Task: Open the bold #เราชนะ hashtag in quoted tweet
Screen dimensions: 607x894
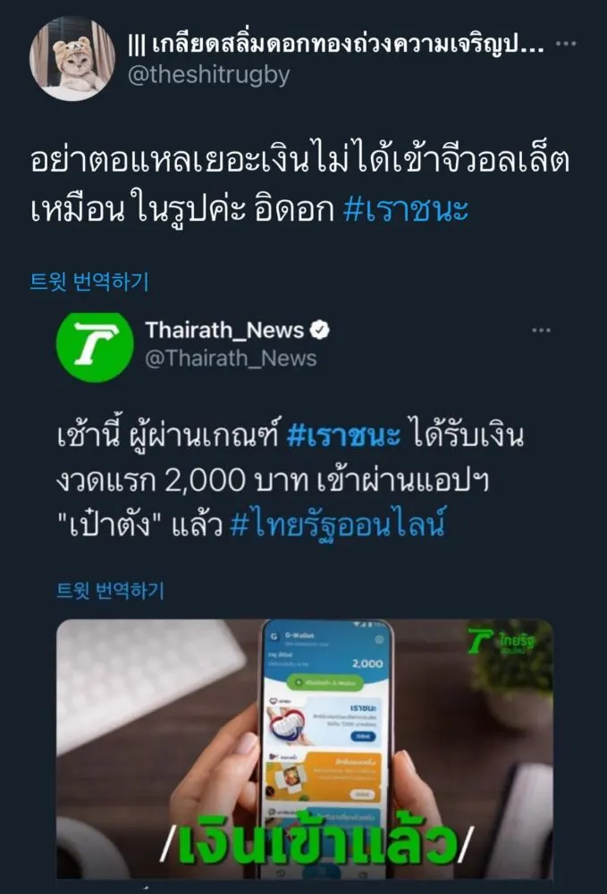Action: 343,436
